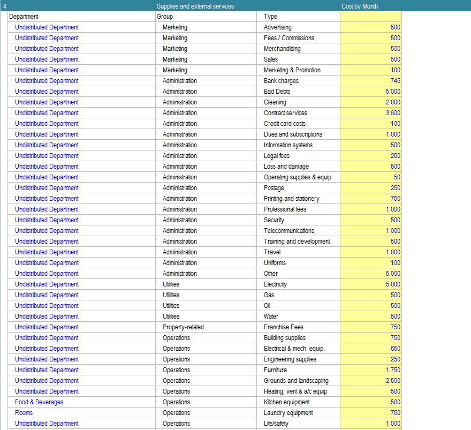This screenshot has width=471, height=430.
Task: Select the Engineering supplies cell
Action: click(x=298, y=359)
